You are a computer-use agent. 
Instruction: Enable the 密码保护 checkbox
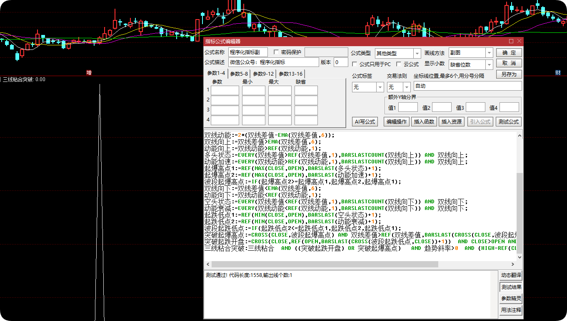pyautogui.click(x=276, y=52)
